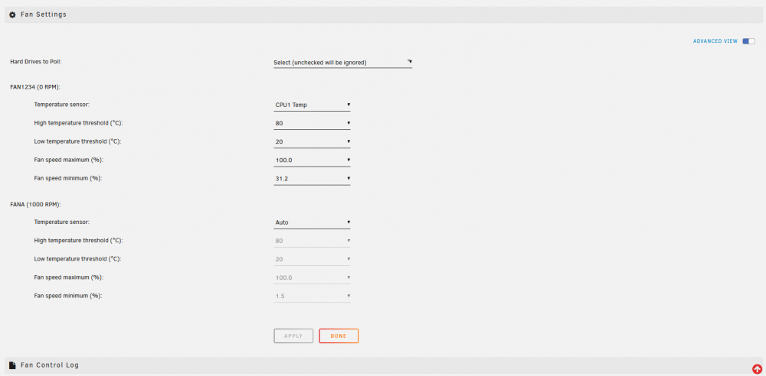Open FAN1234 High temperature threshold dropdown
Image resolution: width=766 pixels, height=376 pixels.
tap(313, 123)
